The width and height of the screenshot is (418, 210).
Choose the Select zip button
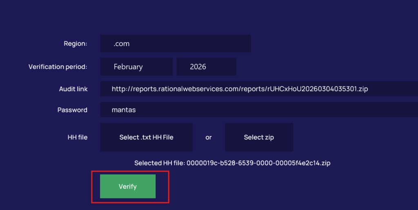[x=259, y=137]
